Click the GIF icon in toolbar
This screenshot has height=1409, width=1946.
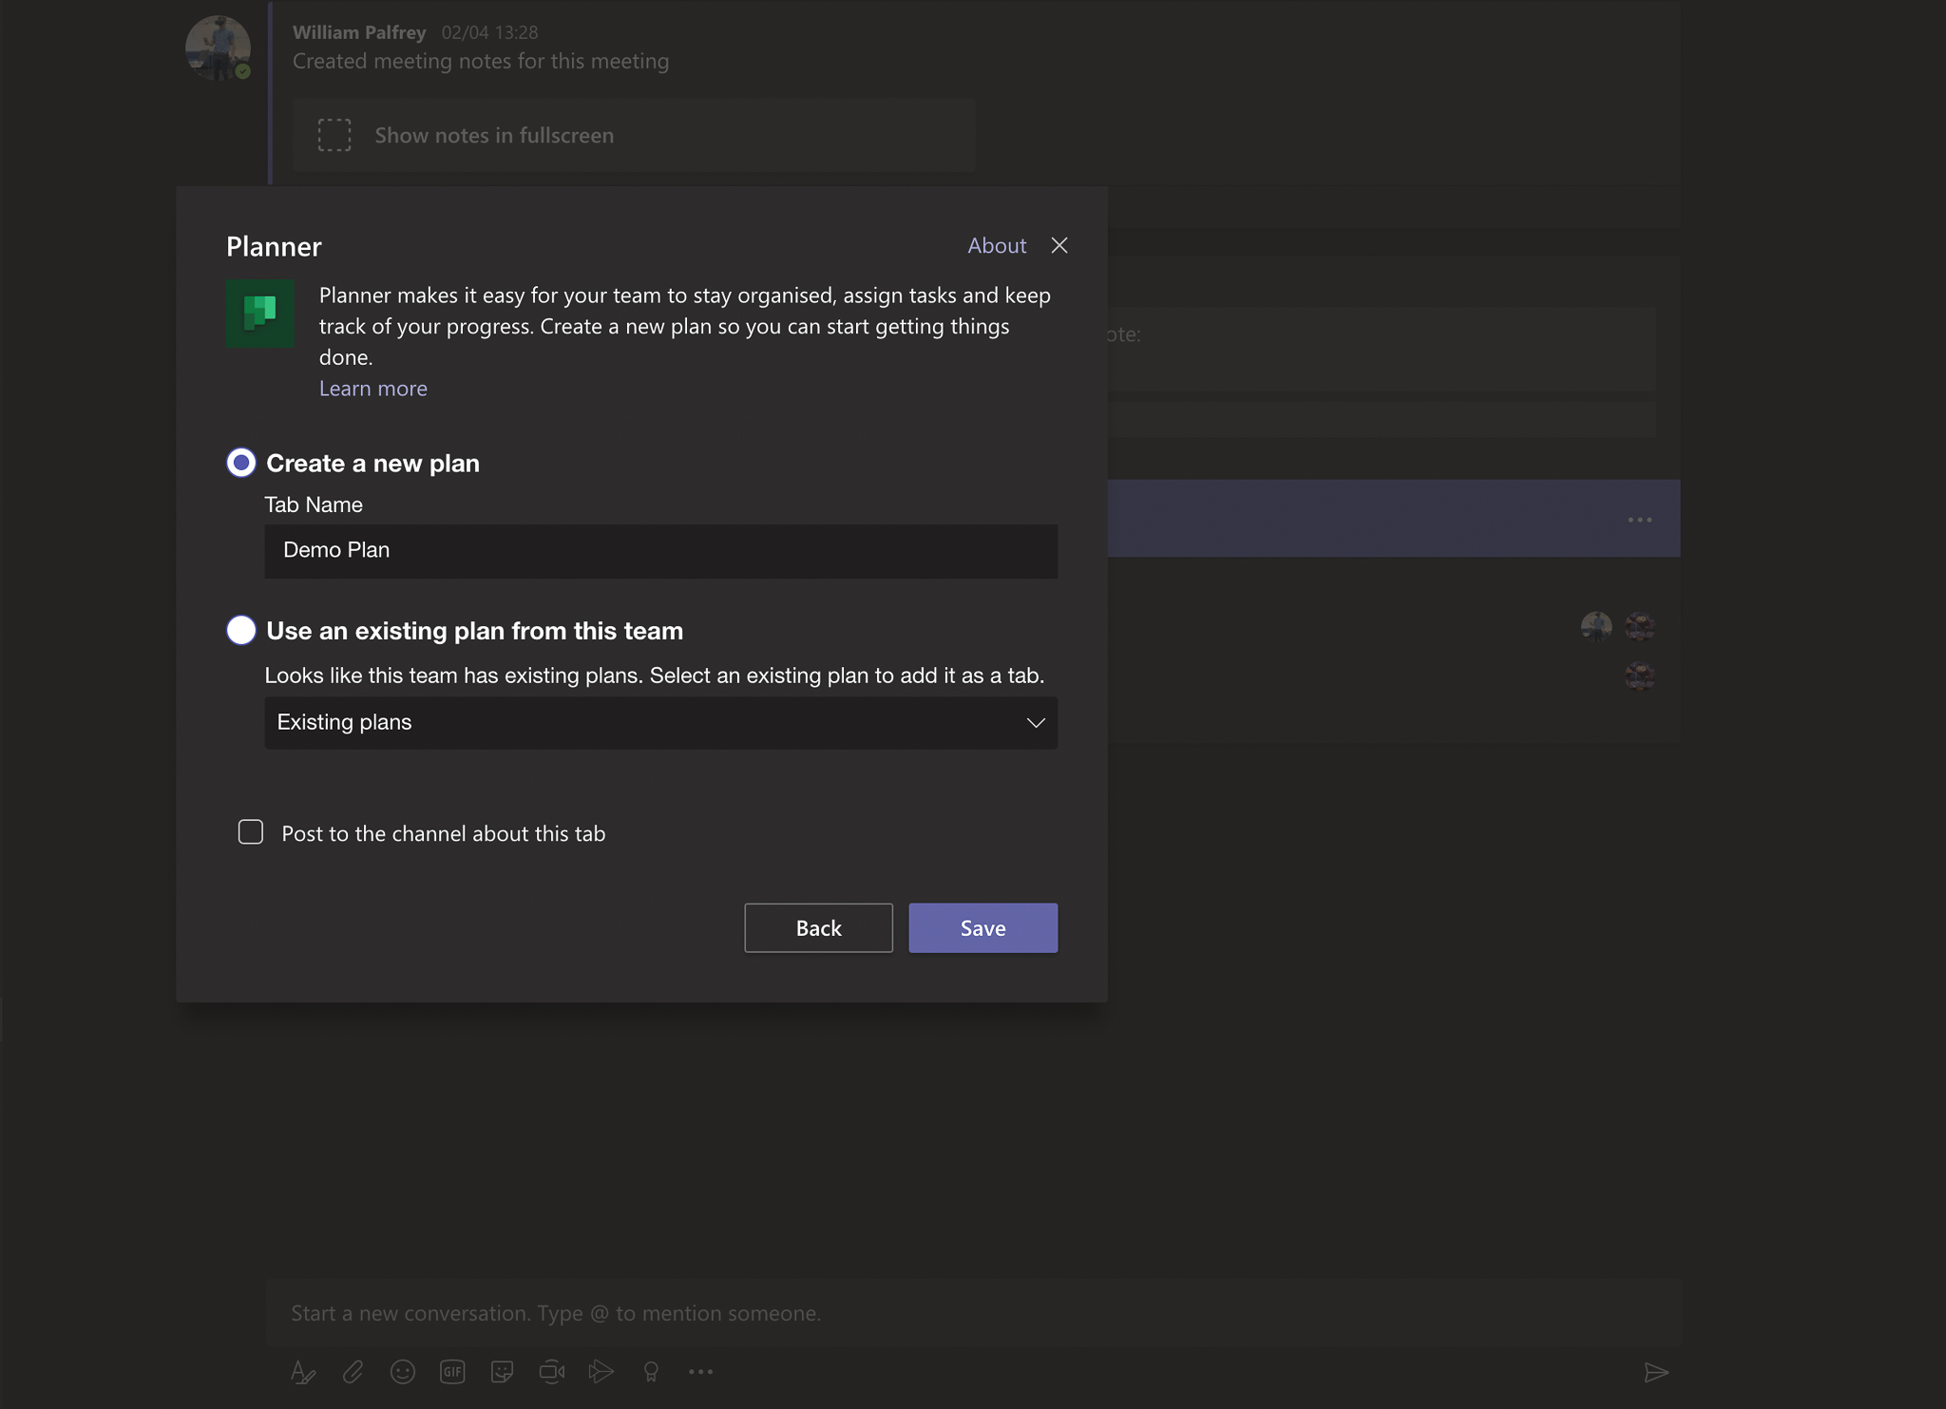pos(451,1370)
